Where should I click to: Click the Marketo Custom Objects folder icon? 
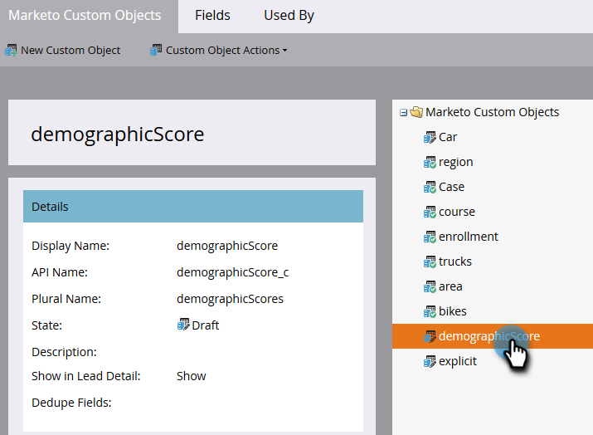click(x=416, y=112)
